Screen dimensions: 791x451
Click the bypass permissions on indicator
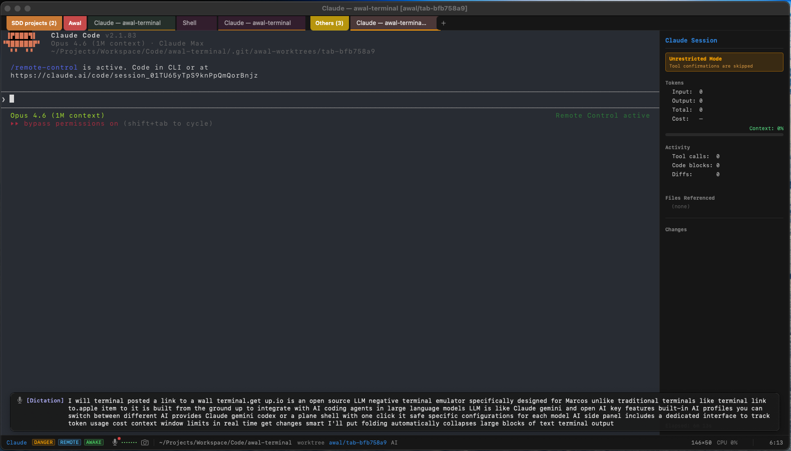[x=65, y=124]
